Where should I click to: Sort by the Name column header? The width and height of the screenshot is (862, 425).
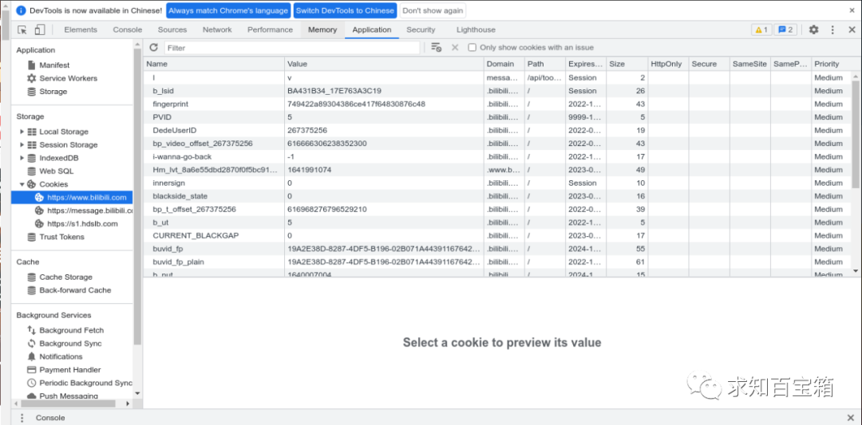click(x=214, y=64)
